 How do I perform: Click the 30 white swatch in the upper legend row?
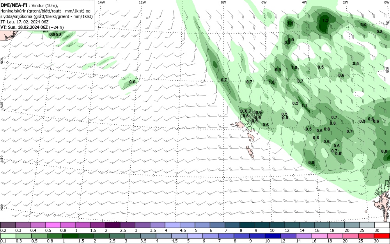[x=382, y=225]
